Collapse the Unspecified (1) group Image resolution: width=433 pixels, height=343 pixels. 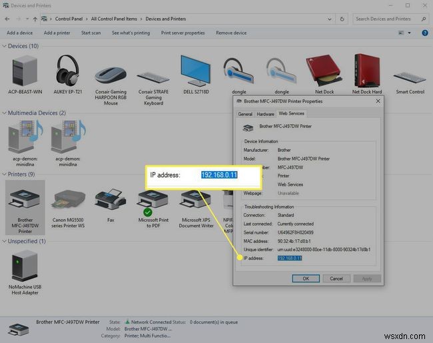(x=4, y=241)
